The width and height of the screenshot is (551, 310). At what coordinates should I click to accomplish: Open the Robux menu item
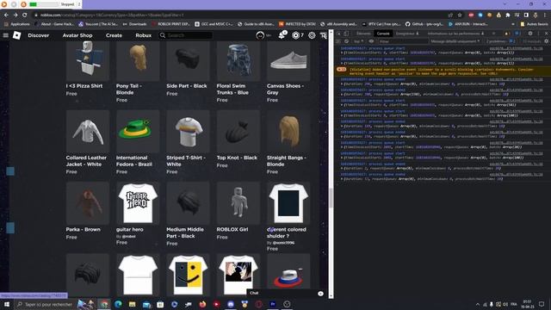(144, 35)
